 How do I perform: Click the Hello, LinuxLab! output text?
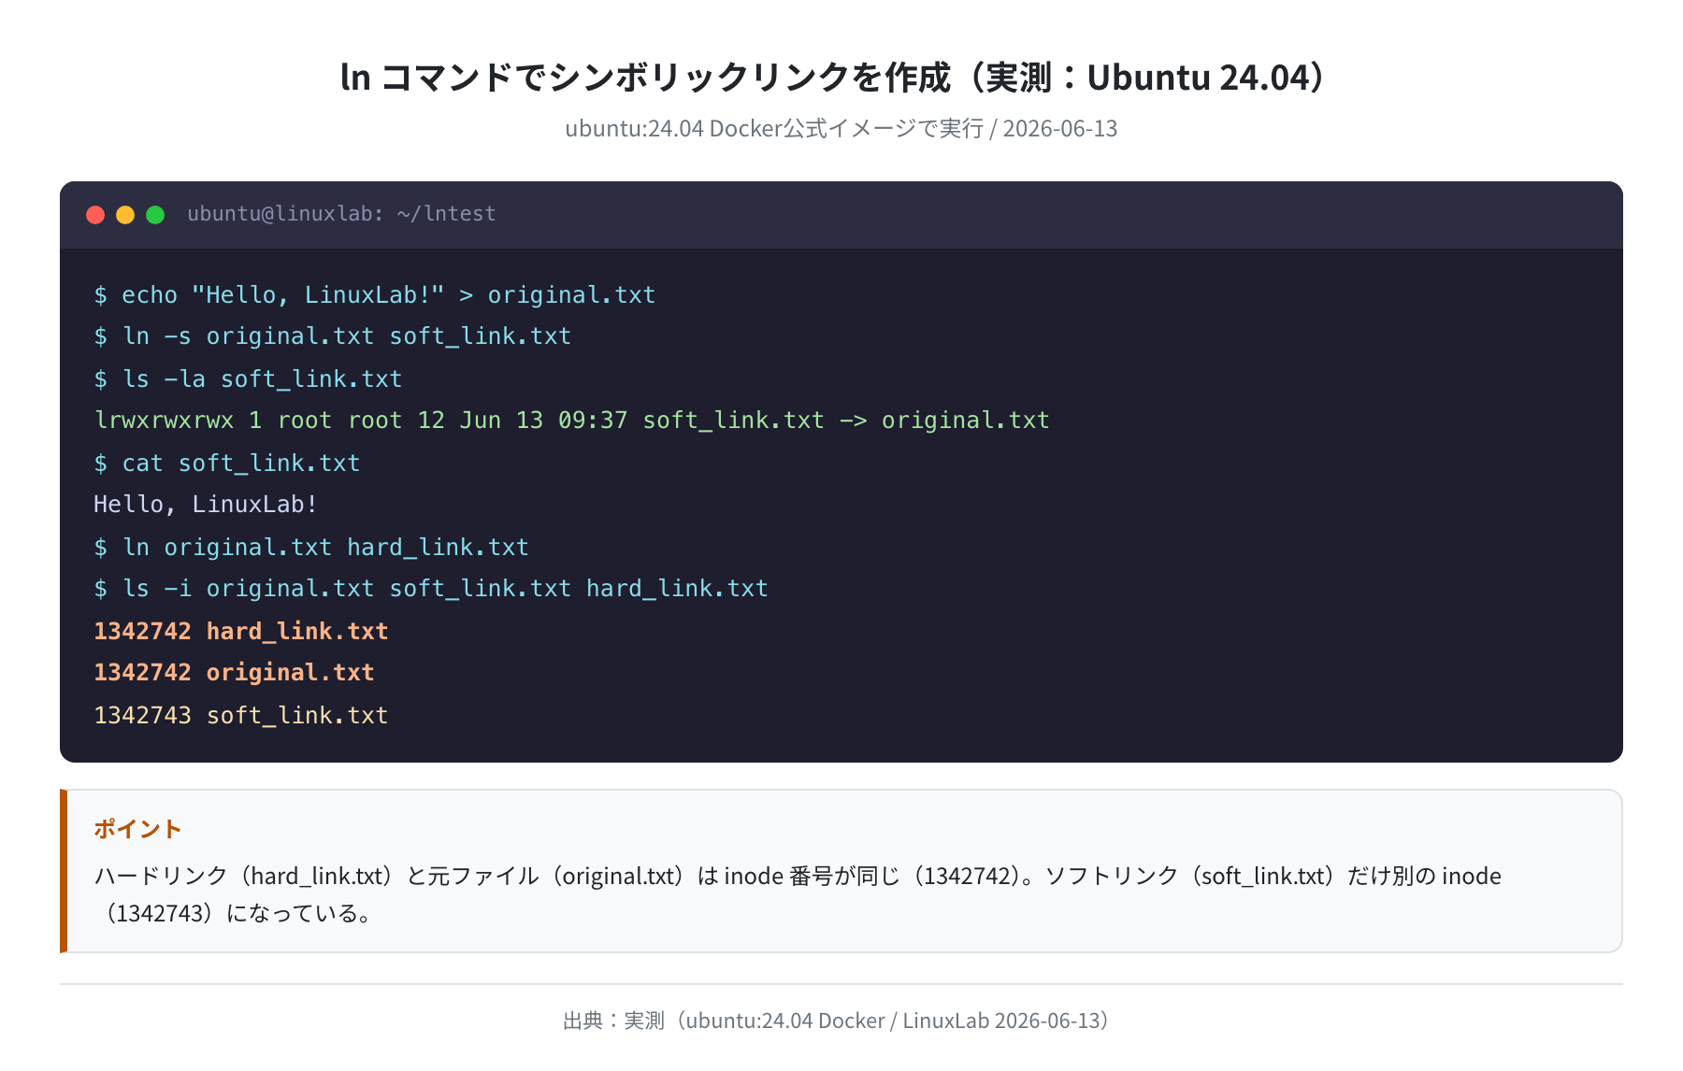coord(206,505)
